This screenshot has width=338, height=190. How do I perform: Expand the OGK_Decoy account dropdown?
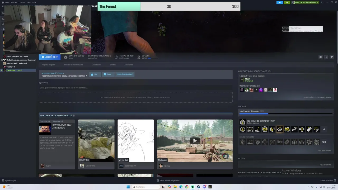[305, 2]
